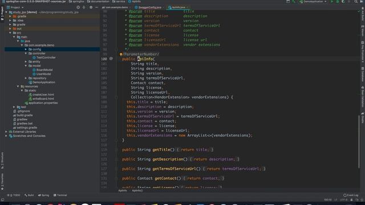This screenshot has width=365, height=205.
Task: Click the springfox breadcrumb in navigation bar
Action: [76, 2]
